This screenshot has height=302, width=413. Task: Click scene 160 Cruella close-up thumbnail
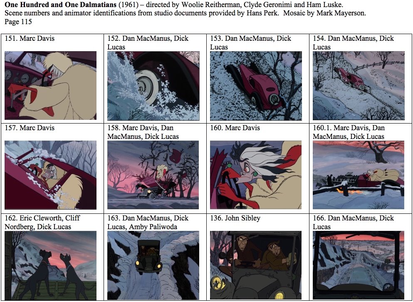point(256,175)
